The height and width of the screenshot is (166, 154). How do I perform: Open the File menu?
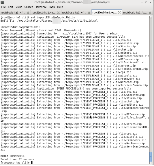3,7
